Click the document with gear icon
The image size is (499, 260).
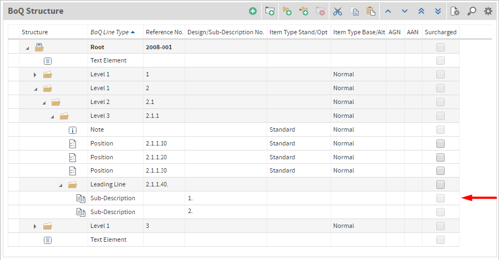(455, 12)
